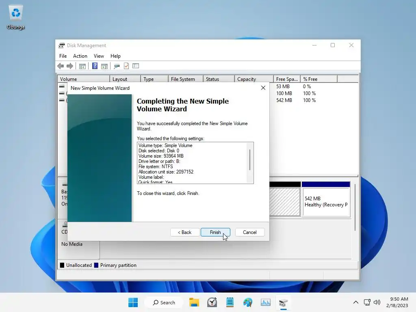Open the Windows Start menu
This screenshot has height=312, width=416.
133,302
